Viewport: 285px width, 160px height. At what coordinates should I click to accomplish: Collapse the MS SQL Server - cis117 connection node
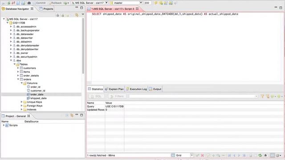point(4,19)
